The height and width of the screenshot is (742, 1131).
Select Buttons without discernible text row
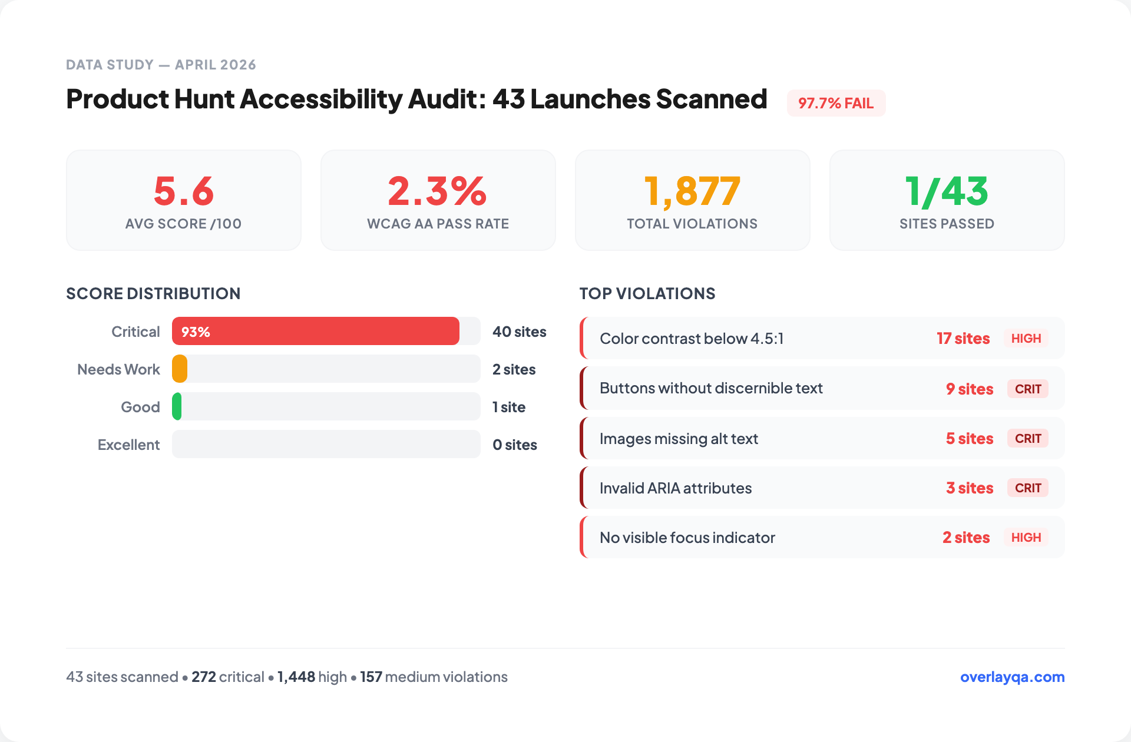pyautogui.click(x=822, y=388)
